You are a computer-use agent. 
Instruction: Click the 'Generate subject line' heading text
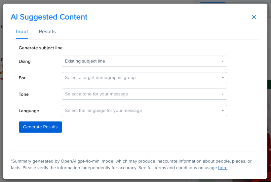(x=41, y=48)
